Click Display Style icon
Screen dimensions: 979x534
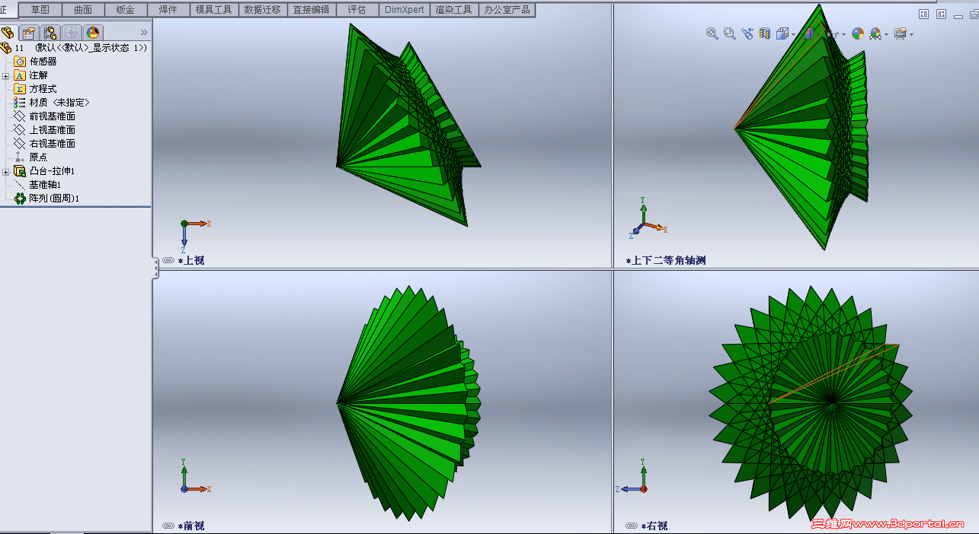[809, 33]
